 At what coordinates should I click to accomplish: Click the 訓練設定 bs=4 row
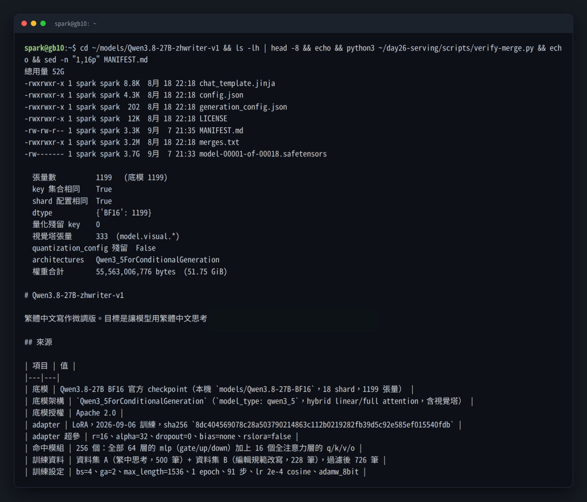pyautogui.click(x=195, y=472)
